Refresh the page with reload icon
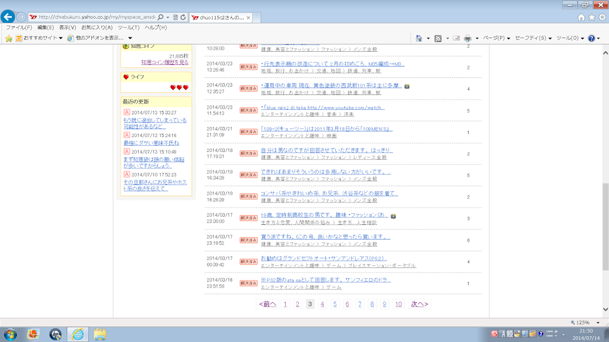The image size is (609, 342). click(x=183, y=18)
